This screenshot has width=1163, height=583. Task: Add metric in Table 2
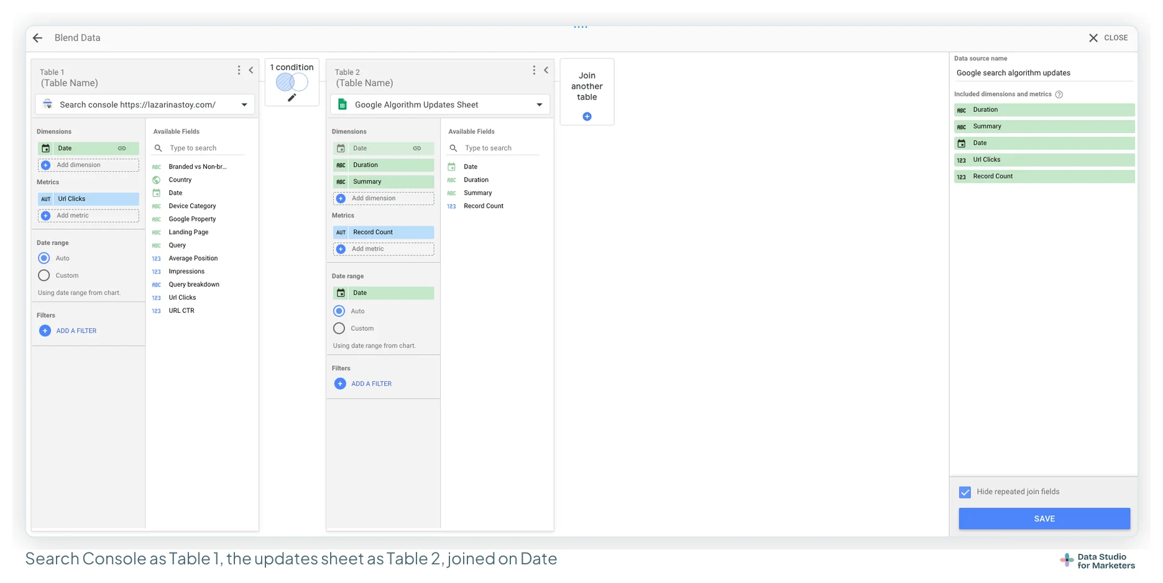[384, 249]
